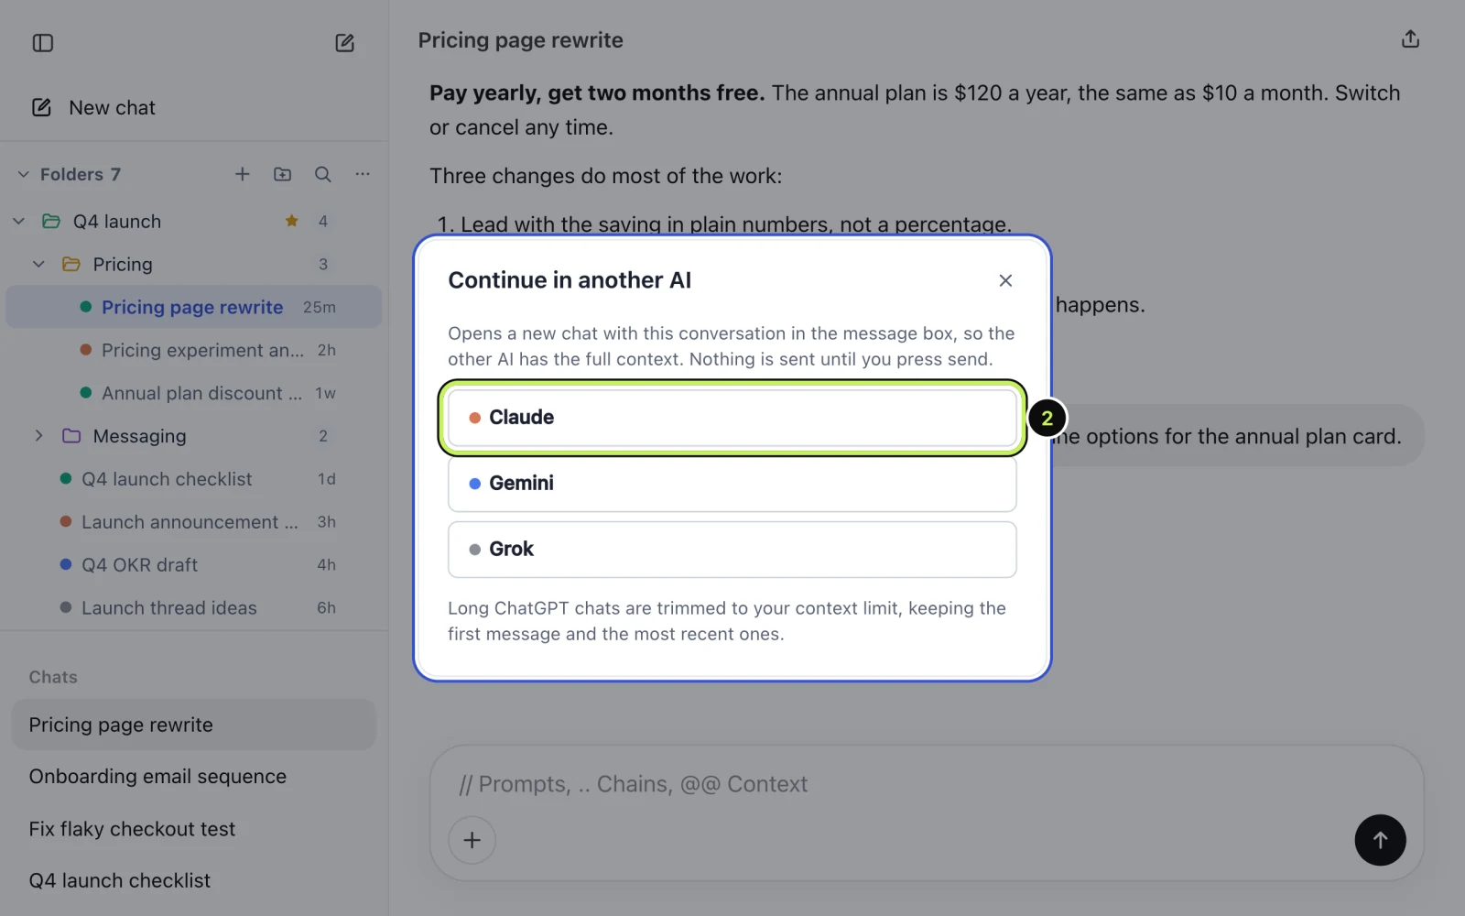Select the Messaging folder icon
Viewport: 1465px width, 916px height.
(x=71, y=436)
